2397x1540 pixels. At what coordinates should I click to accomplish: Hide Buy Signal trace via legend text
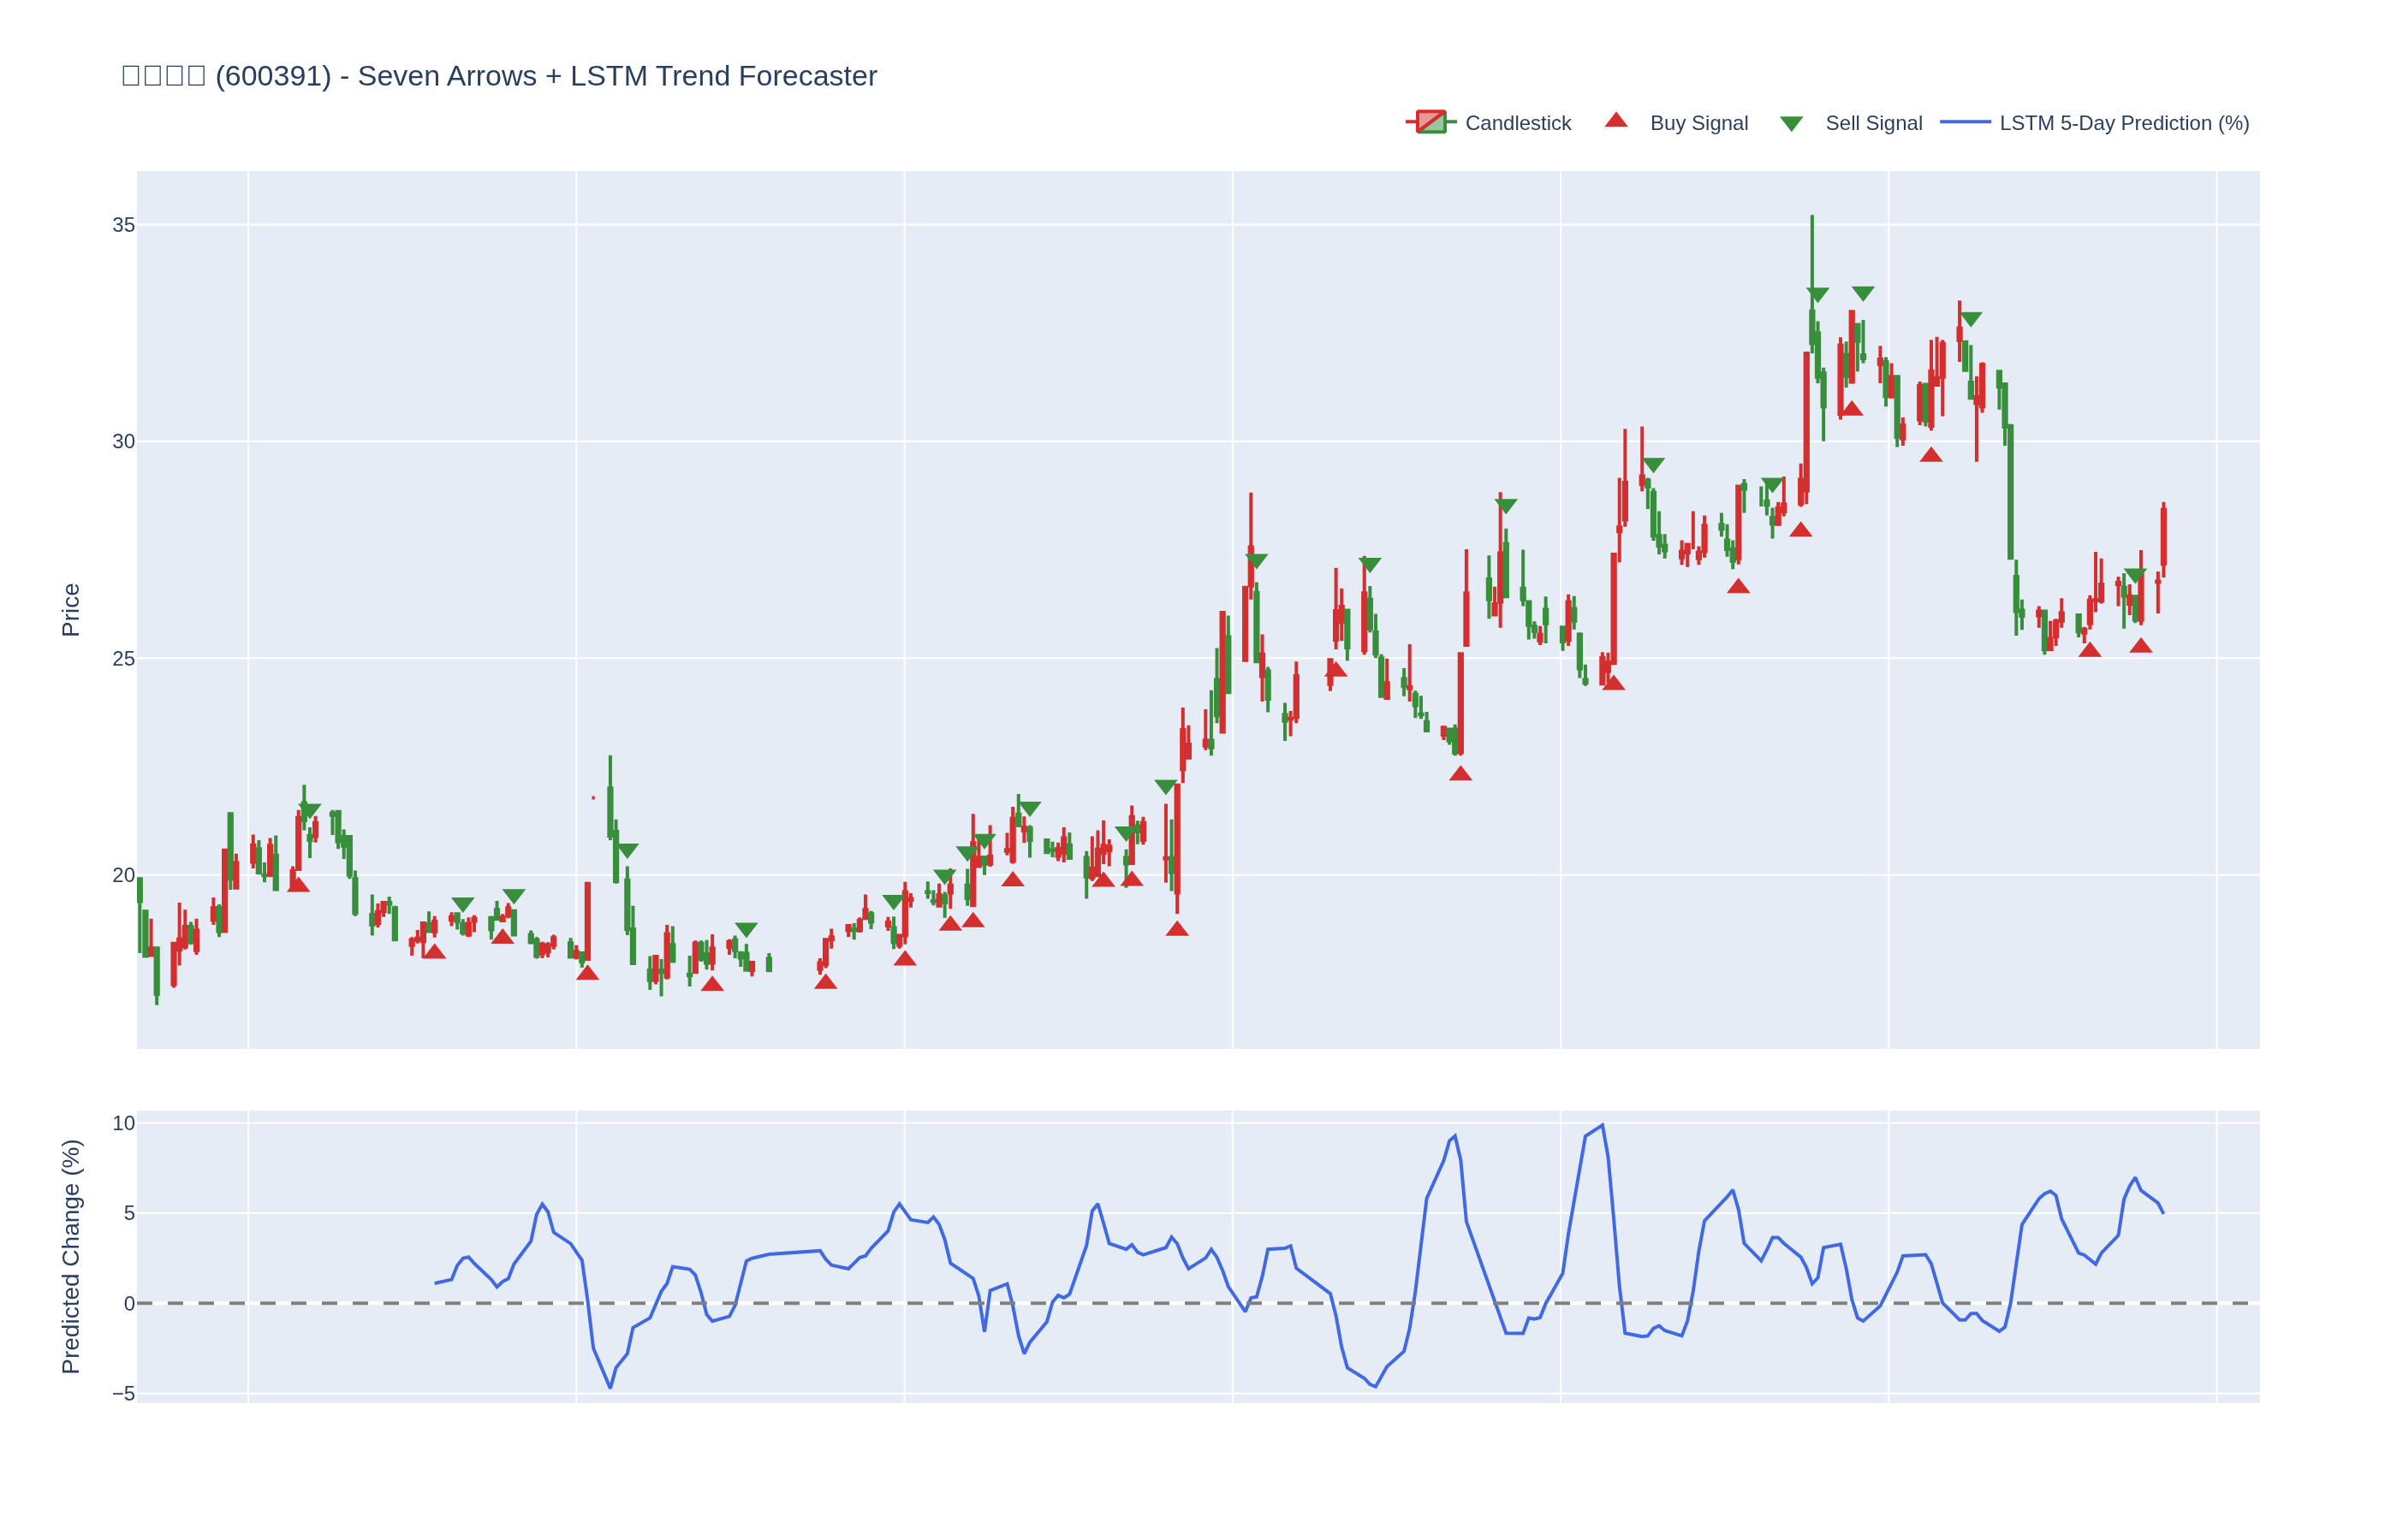click(x=1698, y=123)
